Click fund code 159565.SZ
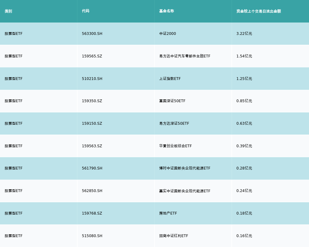This screenshot has height=247, width=309. click(92, 56)
